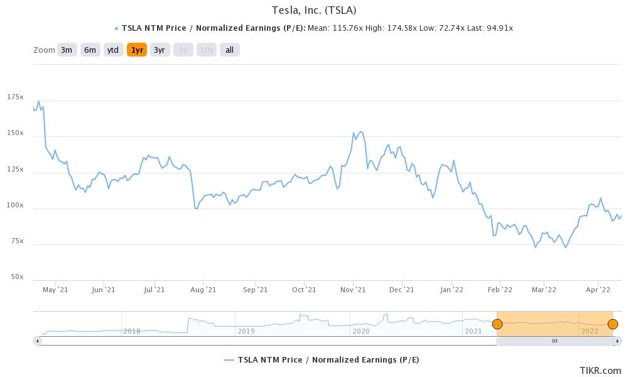Select the 3m zoom range
Viewport: 628px width, 377px height.
[x=67, y=50]
